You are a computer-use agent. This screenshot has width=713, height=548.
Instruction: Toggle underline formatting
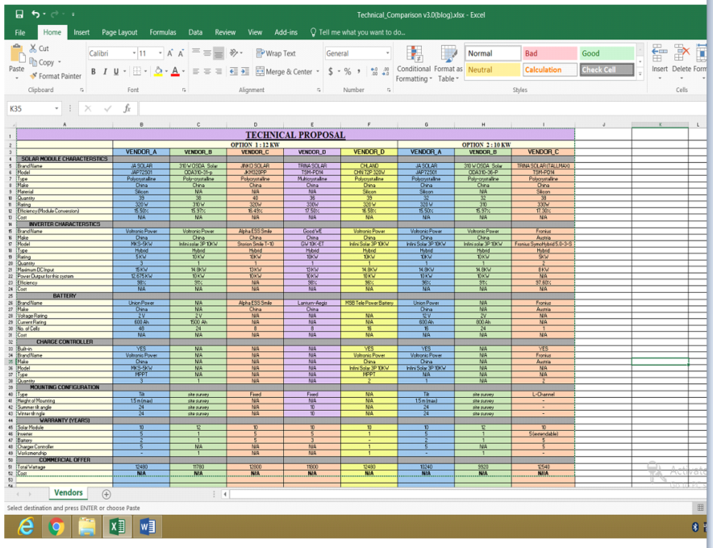pyautogui.click(x=116, y=72)
